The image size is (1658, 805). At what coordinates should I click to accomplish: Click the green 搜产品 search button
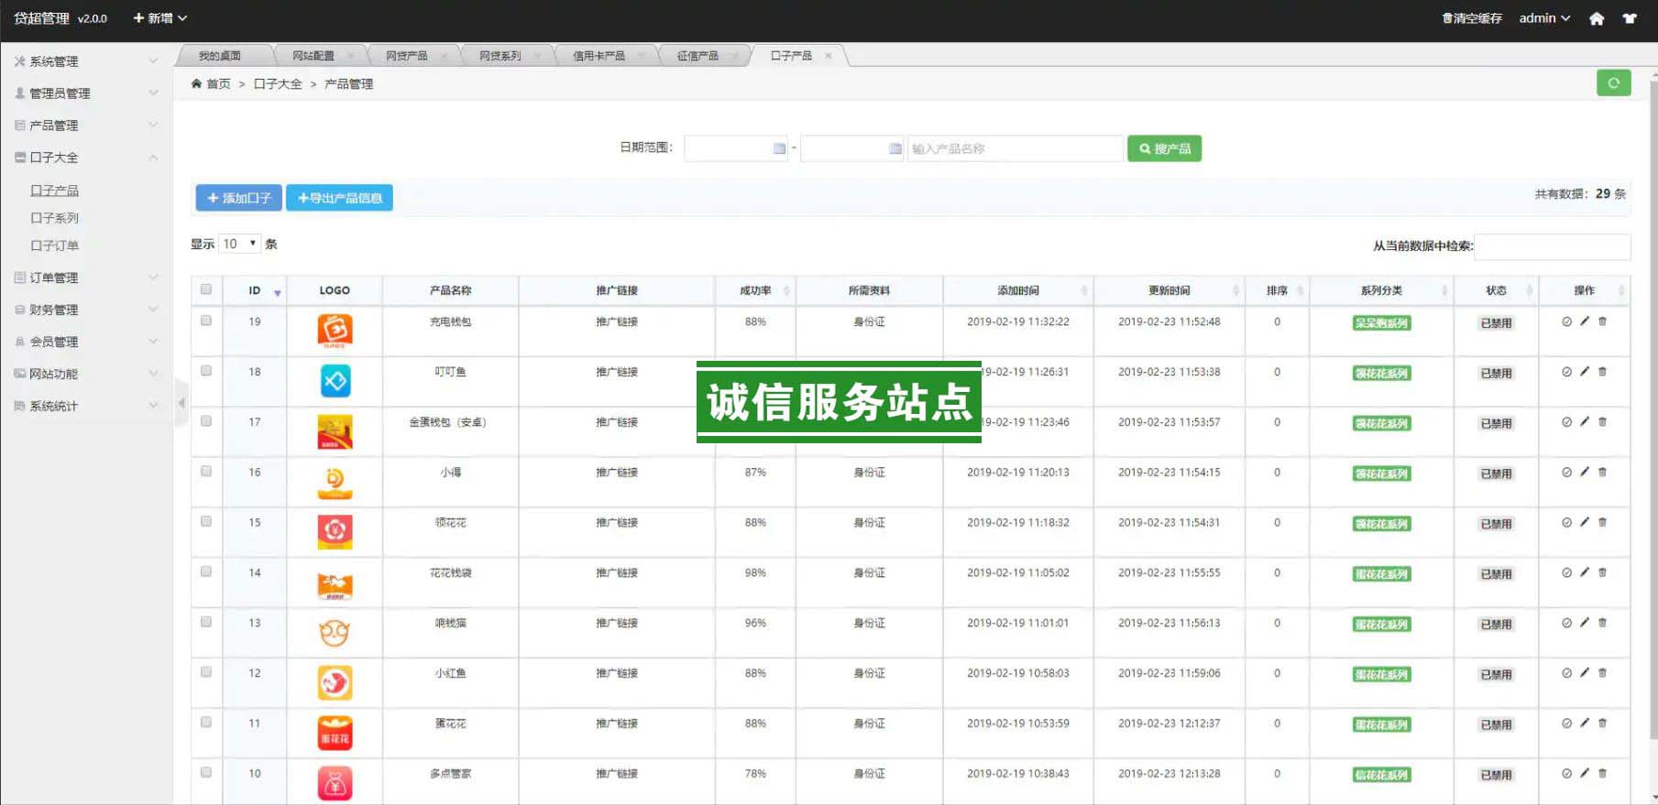[x=1164, y=148]
